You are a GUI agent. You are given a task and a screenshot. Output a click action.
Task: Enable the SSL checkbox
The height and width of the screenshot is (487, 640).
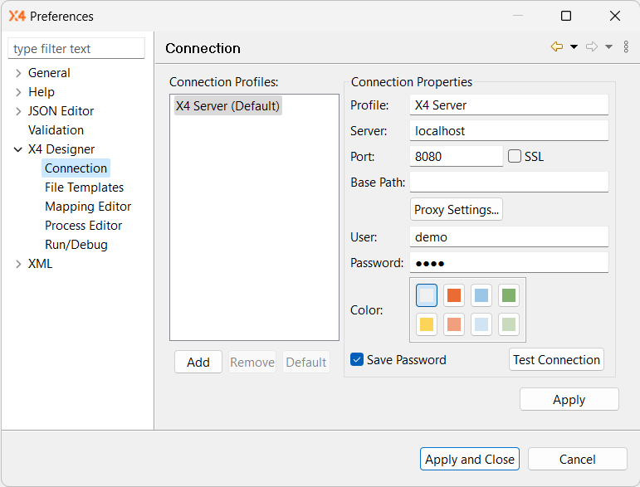pyautogui.click(x=515, y=156)
